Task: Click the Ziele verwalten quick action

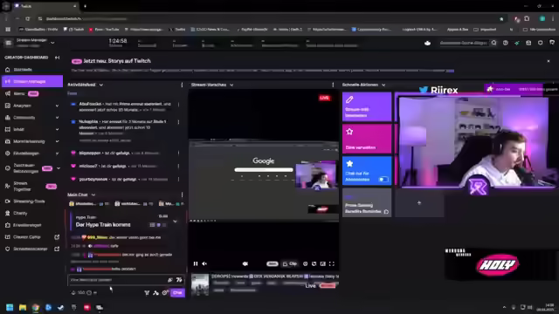Action: (367, 139)
